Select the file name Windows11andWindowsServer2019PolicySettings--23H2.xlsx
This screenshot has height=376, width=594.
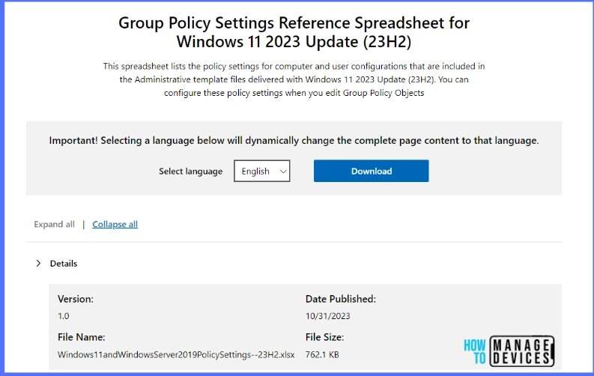176,355
